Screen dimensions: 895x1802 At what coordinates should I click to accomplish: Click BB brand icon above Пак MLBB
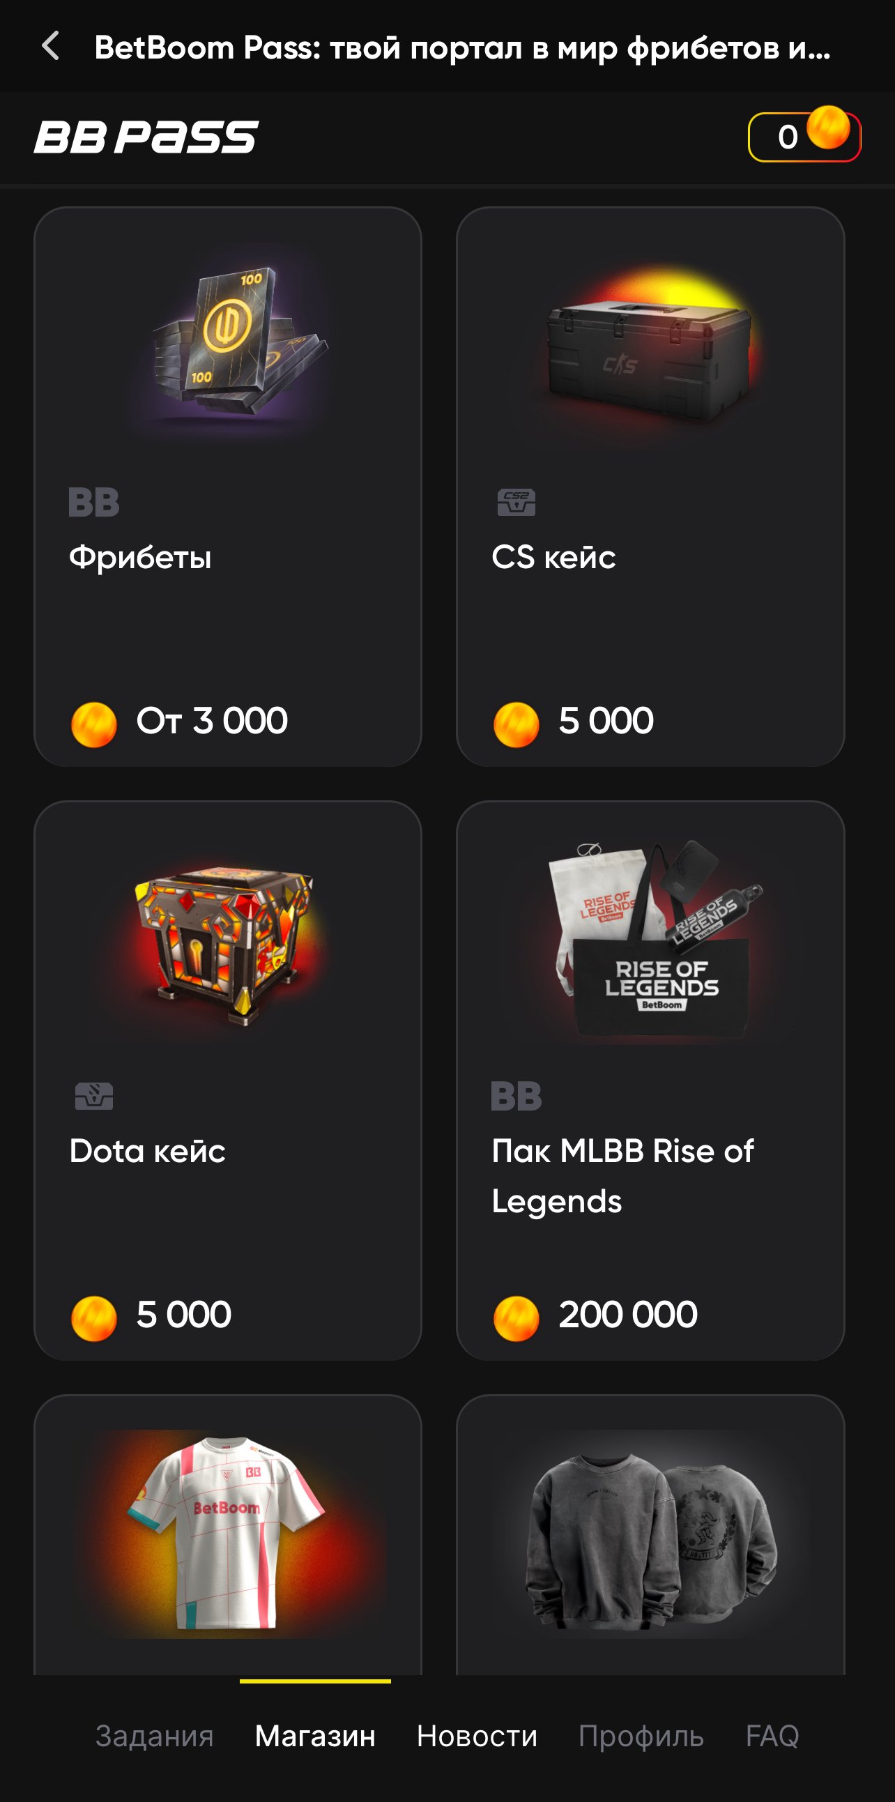point(516,1096)
